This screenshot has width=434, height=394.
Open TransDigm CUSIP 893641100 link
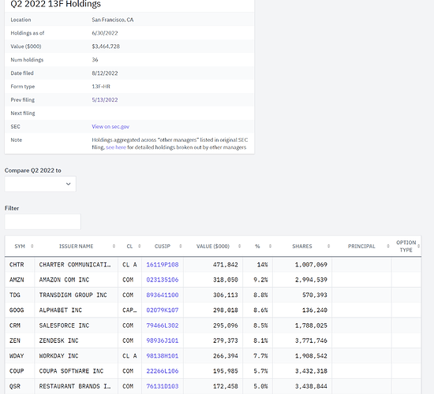point(163,295)
